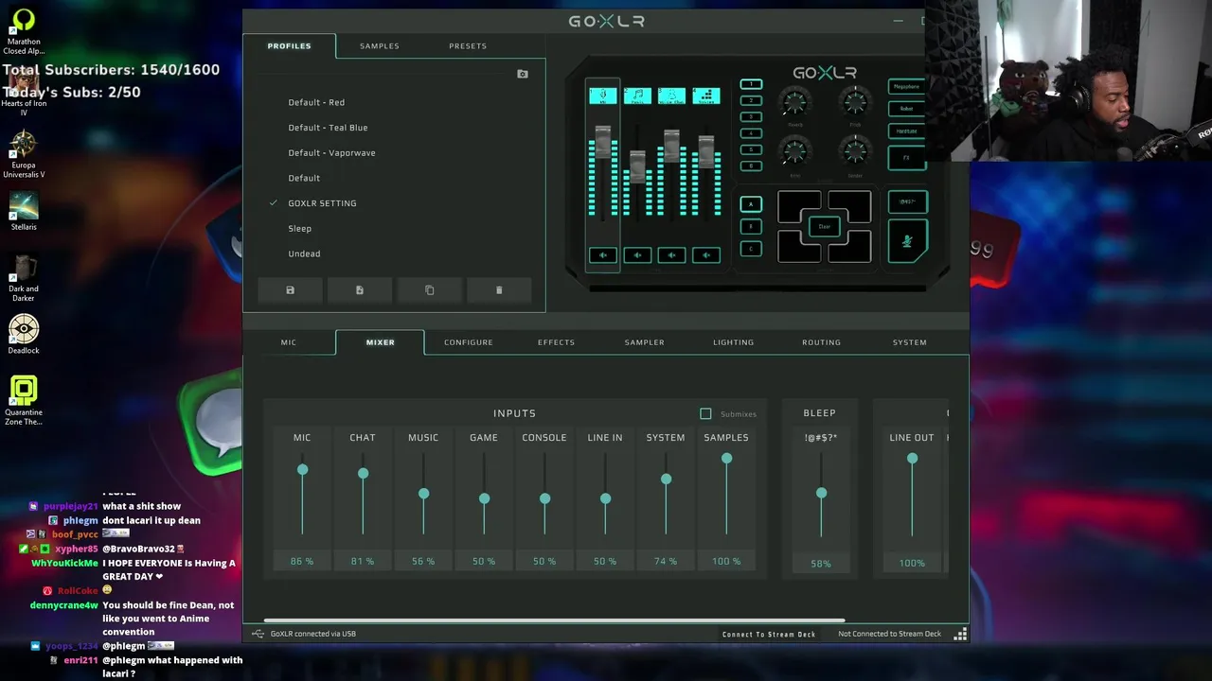Click Connect To Stream Deck
The height and width of the screenshot is (681, 1212).
point(769,634)
